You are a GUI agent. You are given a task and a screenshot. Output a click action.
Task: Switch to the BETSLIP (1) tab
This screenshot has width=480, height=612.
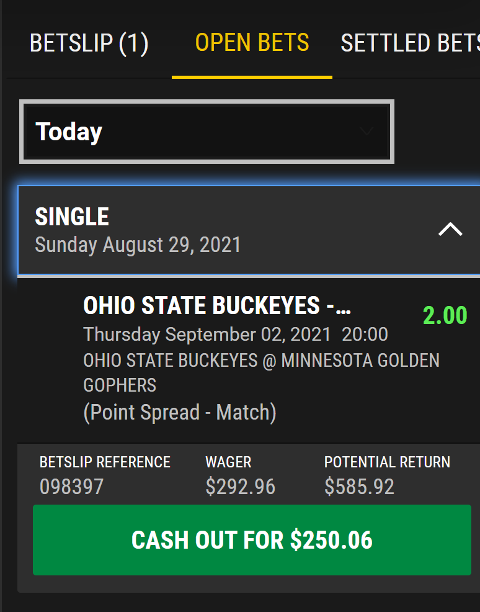[89, 43]
